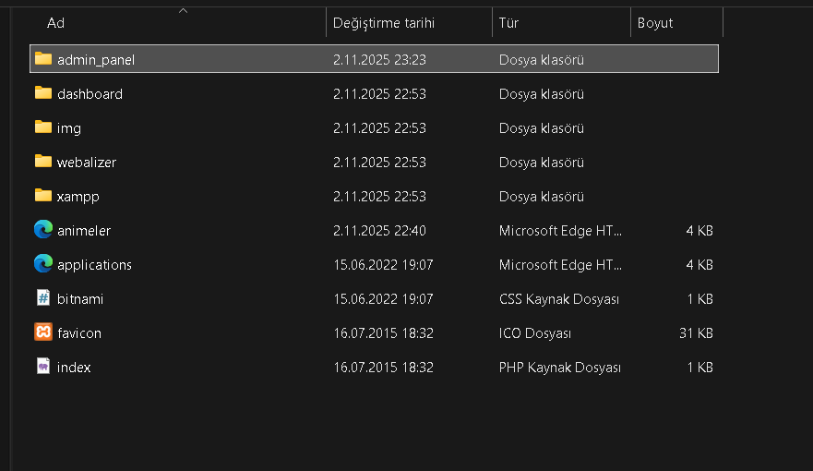This screenshot has width=813, height=471.
Task: Select the bitnami CSS file icon
Action: tap(43, 298)
